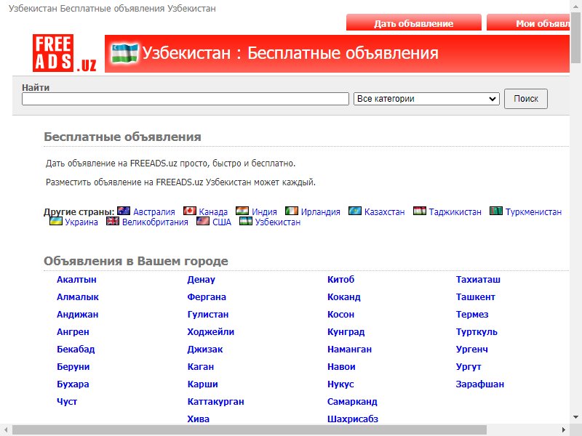Choose Тахиаташ from the city list
Viewport: 582px width, 436px height.
(478, 280)
